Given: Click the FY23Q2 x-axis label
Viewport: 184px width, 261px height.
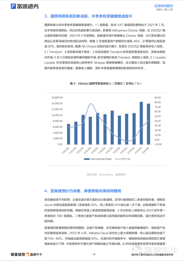Looking at the screenshot, I should coord(131,150).
